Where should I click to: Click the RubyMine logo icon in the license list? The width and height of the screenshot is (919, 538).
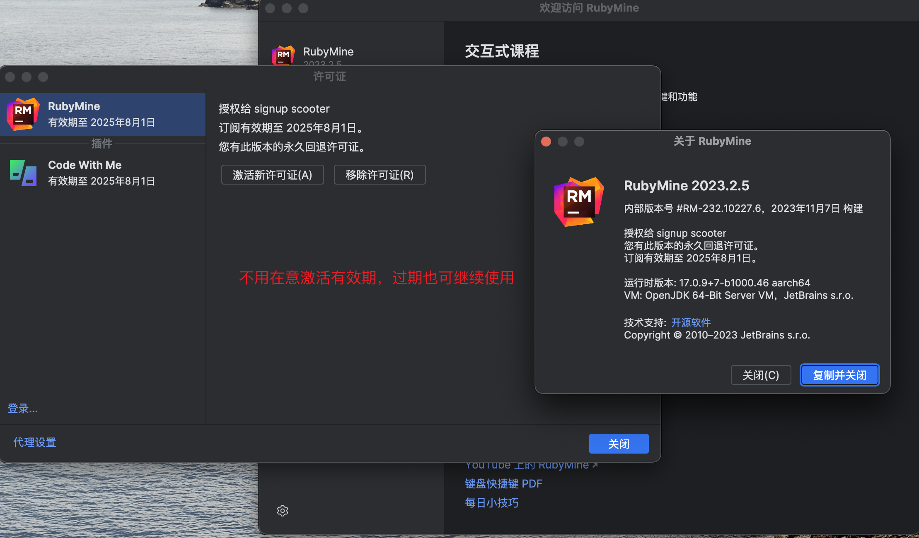coord(23,114)
